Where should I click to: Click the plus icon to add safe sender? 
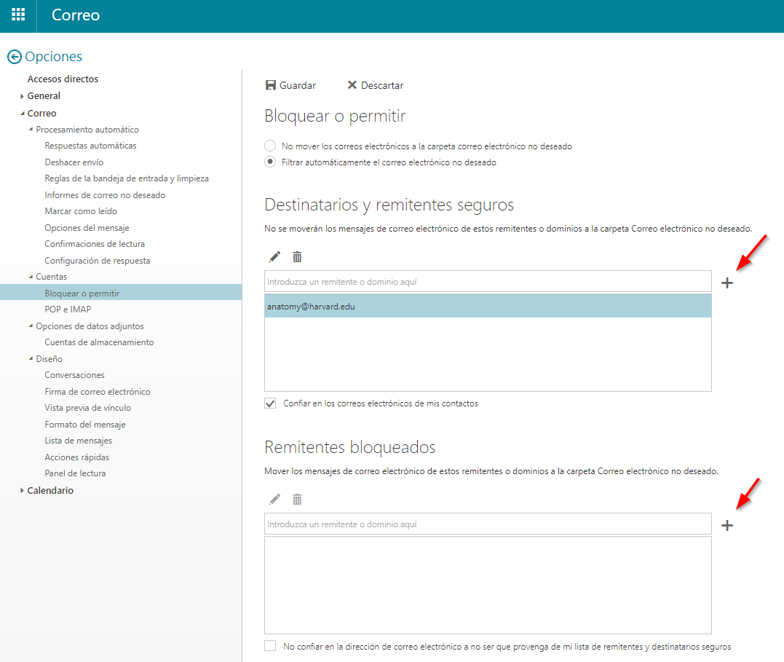727,283
